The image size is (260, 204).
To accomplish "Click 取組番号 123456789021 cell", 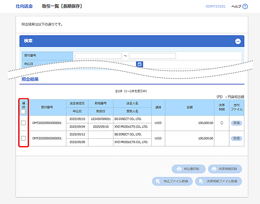I will point(101,119).
